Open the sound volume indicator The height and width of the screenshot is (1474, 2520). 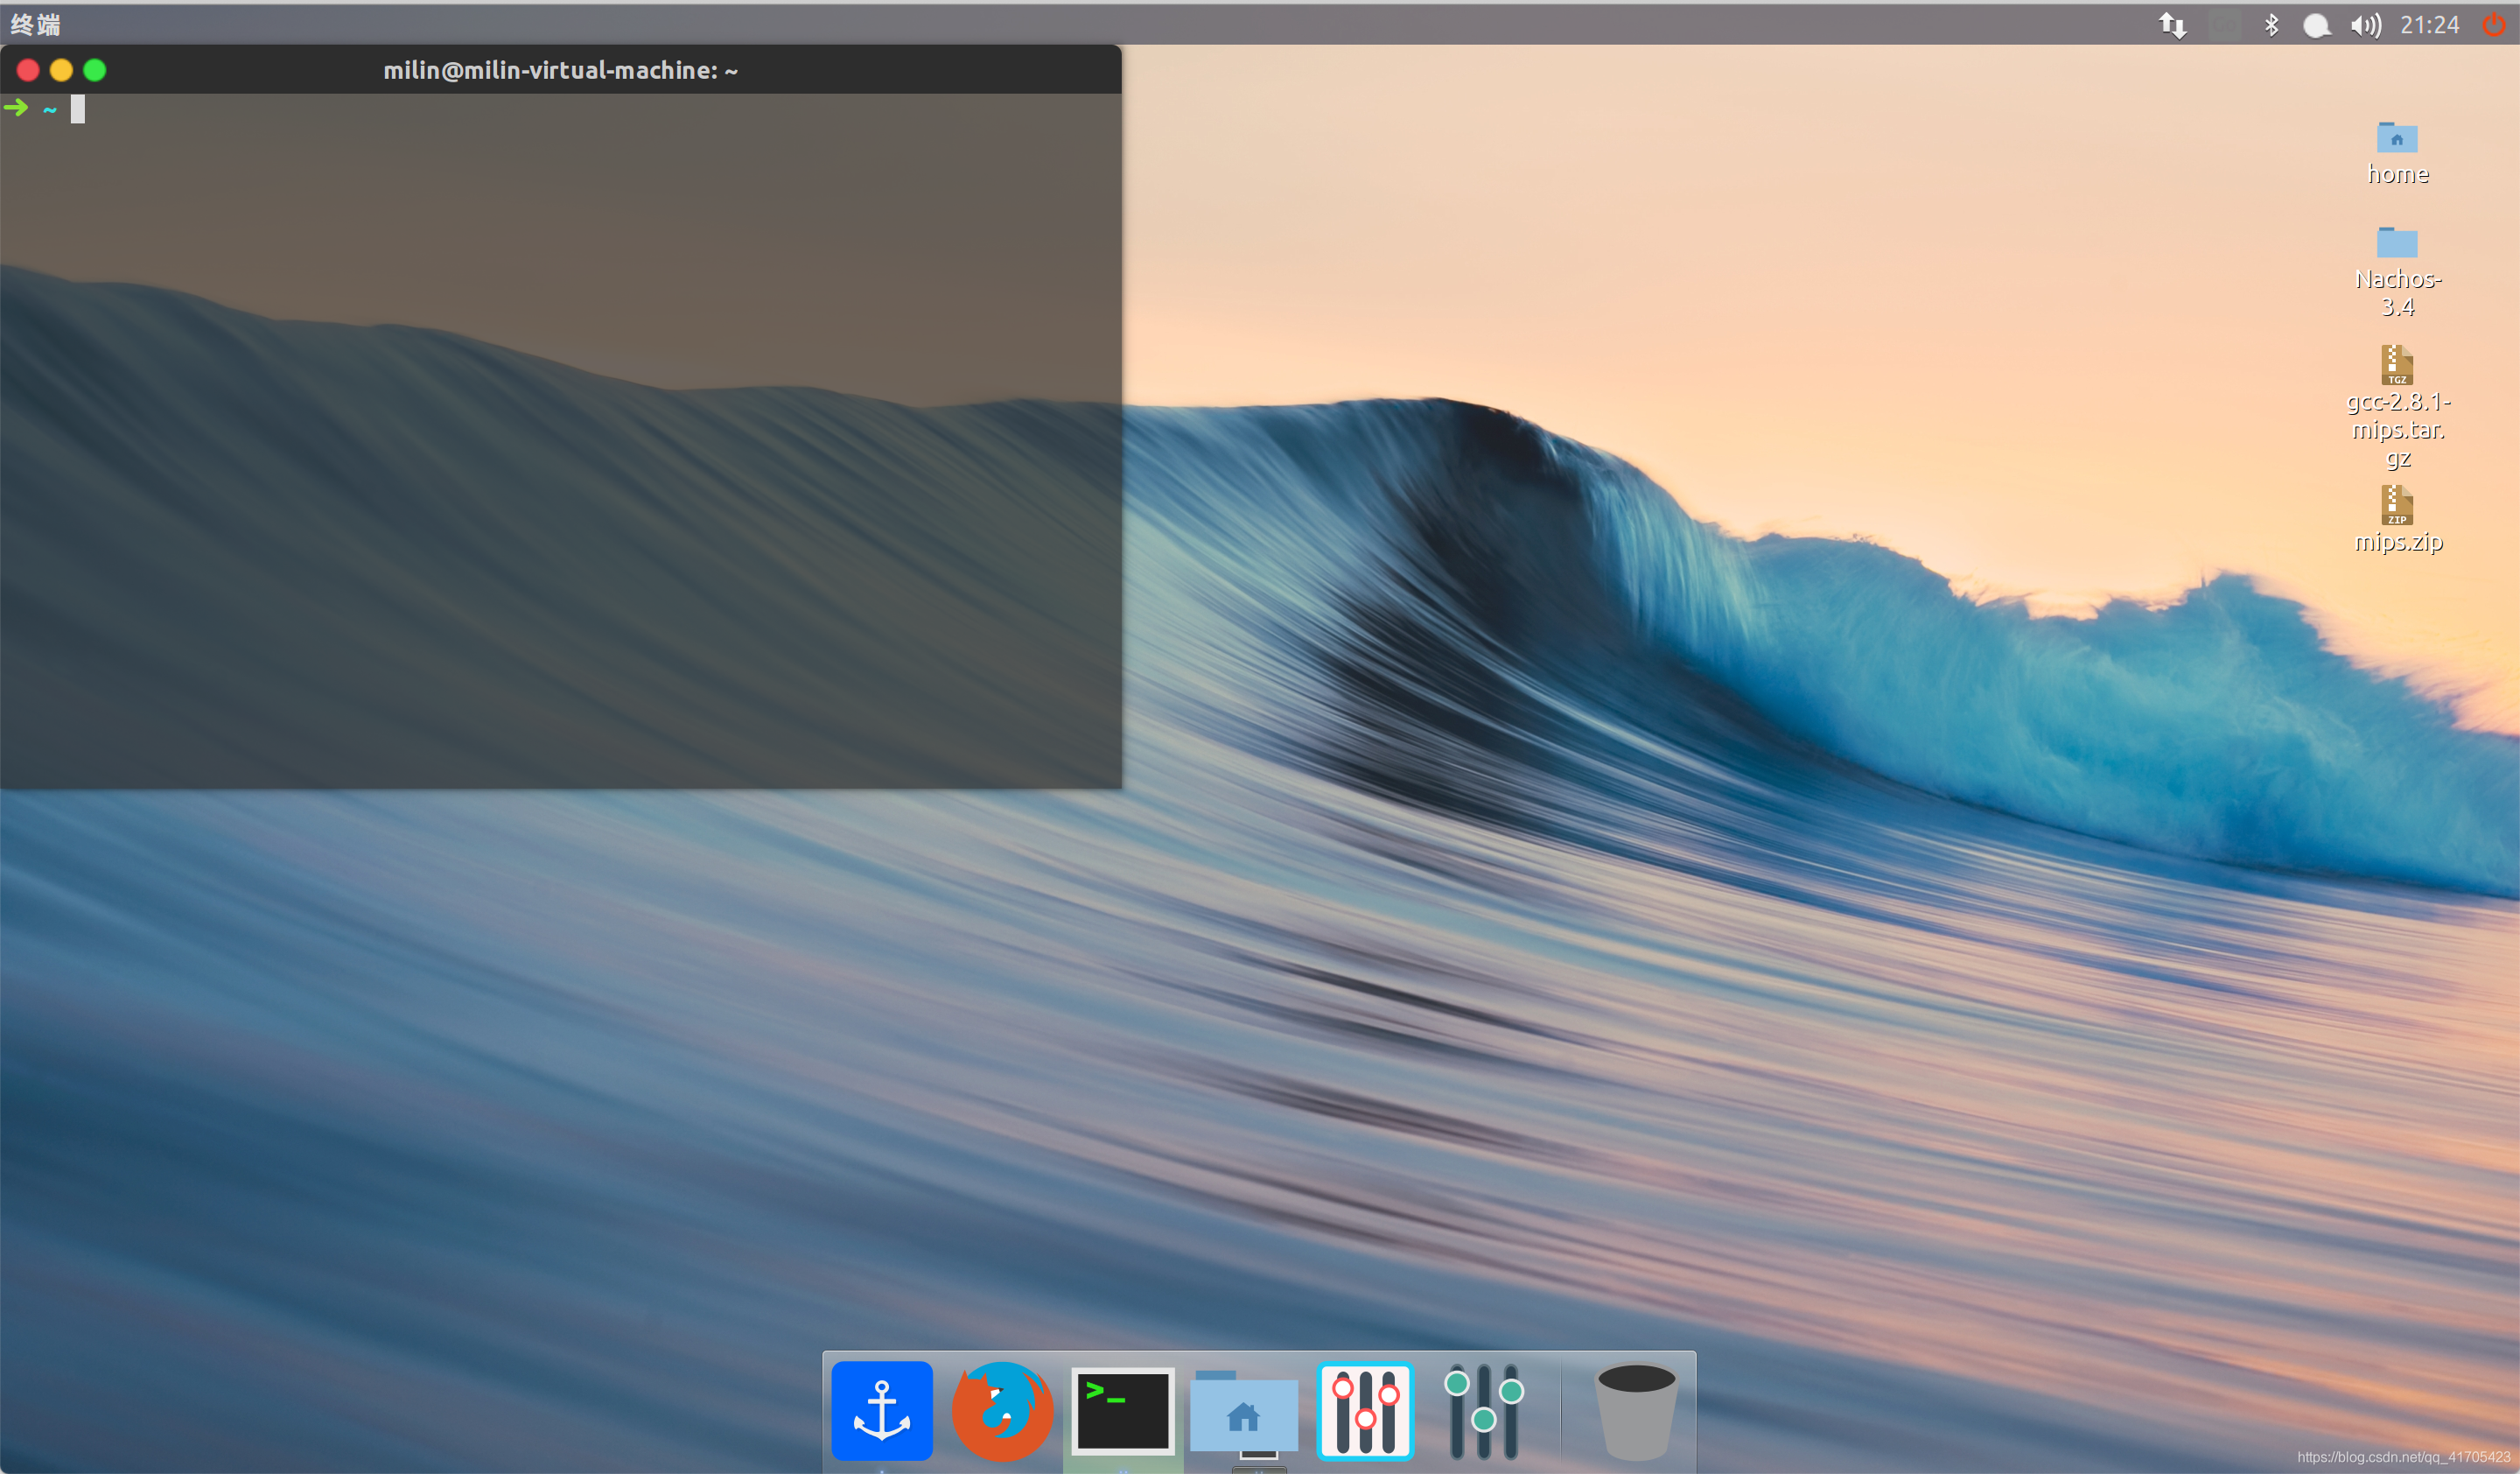click(2365, 25)
